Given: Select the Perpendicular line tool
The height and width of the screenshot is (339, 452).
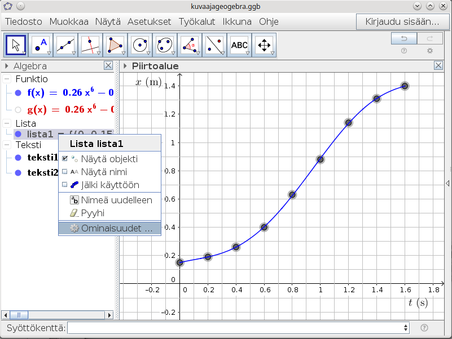Looking at the screenshot, I should (90, 45).
